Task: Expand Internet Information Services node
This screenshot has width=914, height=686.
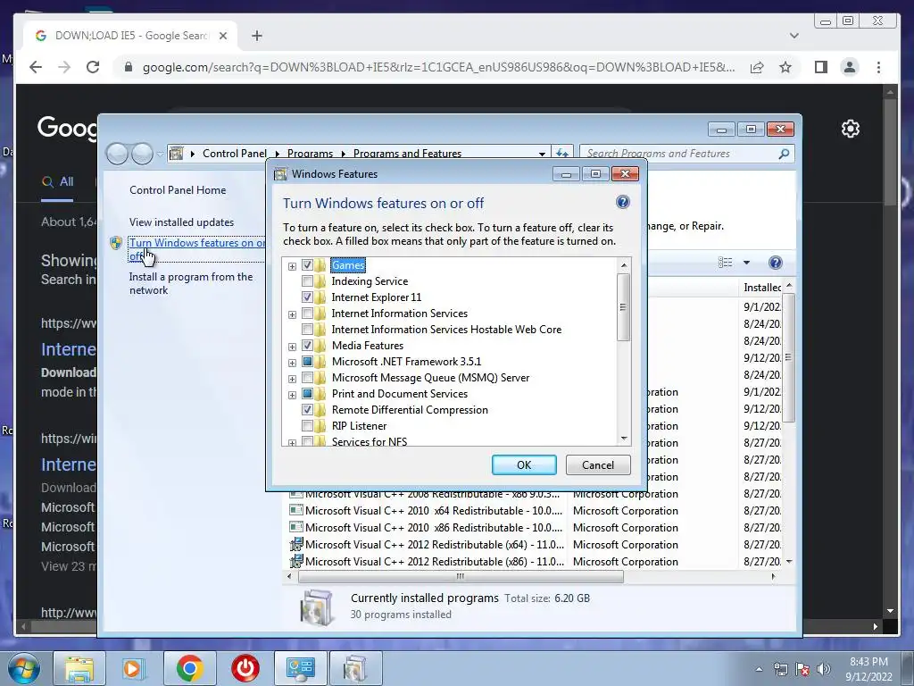Action: coord(292,314)
